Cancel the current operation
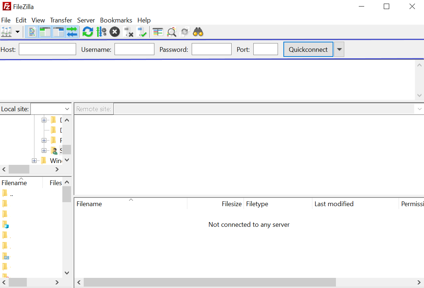 115,32
